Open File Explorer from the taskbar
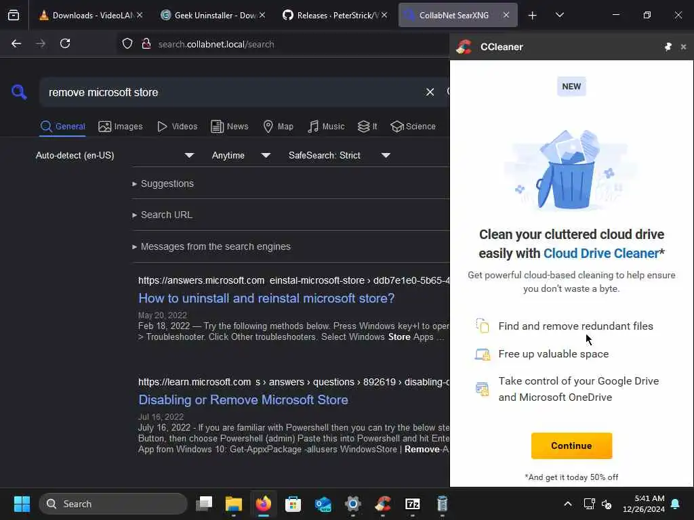The height and width of the screenshot is (520, 694). point(234,504)
